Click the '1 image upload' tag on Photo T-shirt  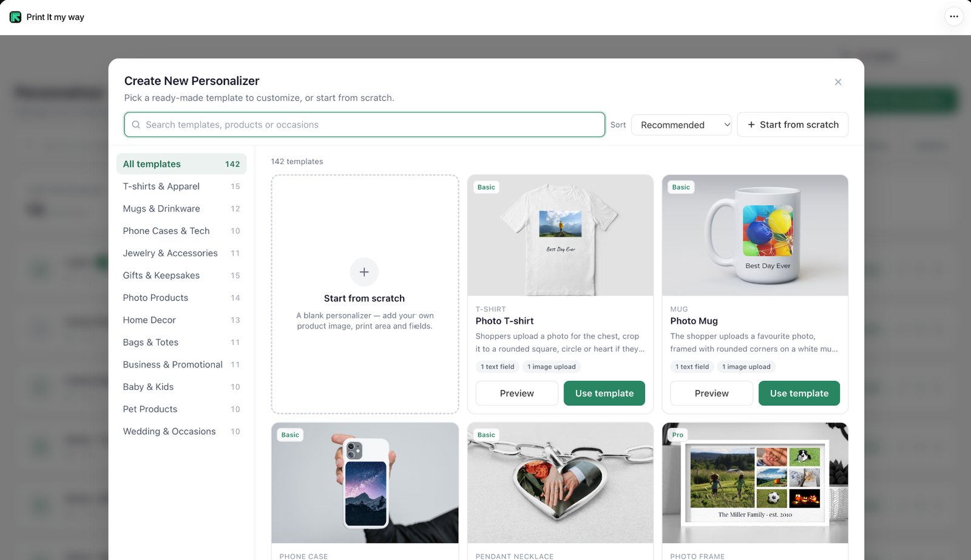(x=552, y=367)
